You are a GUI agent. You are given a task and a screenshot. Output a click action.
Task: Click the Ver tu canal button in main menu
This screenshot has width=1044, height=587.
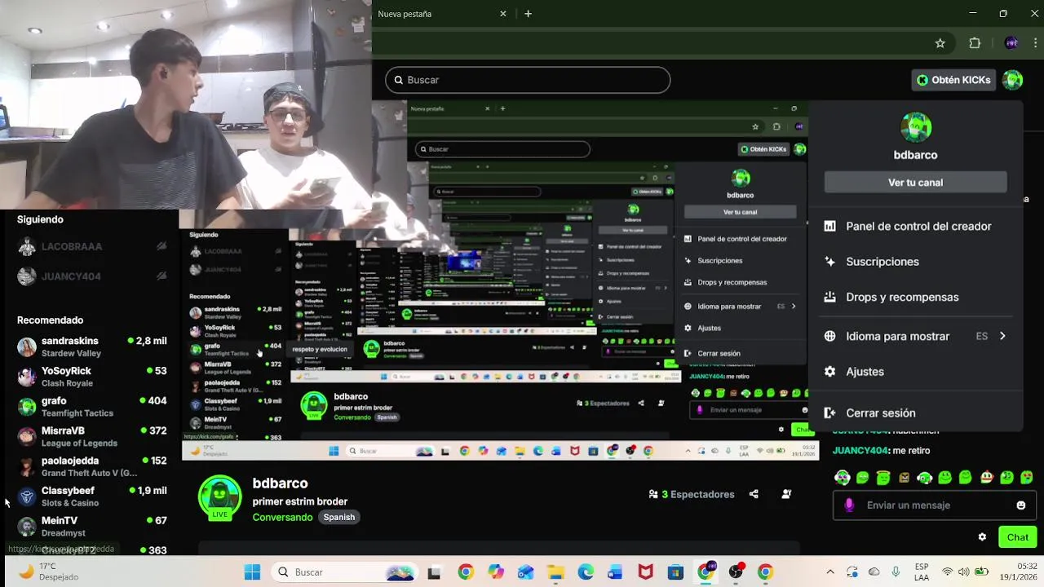915,183
